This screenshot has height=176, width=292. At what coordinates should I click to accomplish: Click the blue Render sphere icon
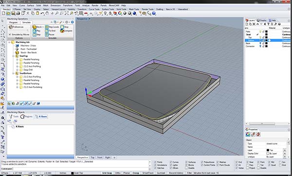pyautogui.click(x=134, y=14)
